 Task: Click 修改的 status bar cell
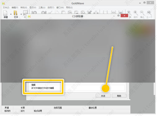coord(7,111)
